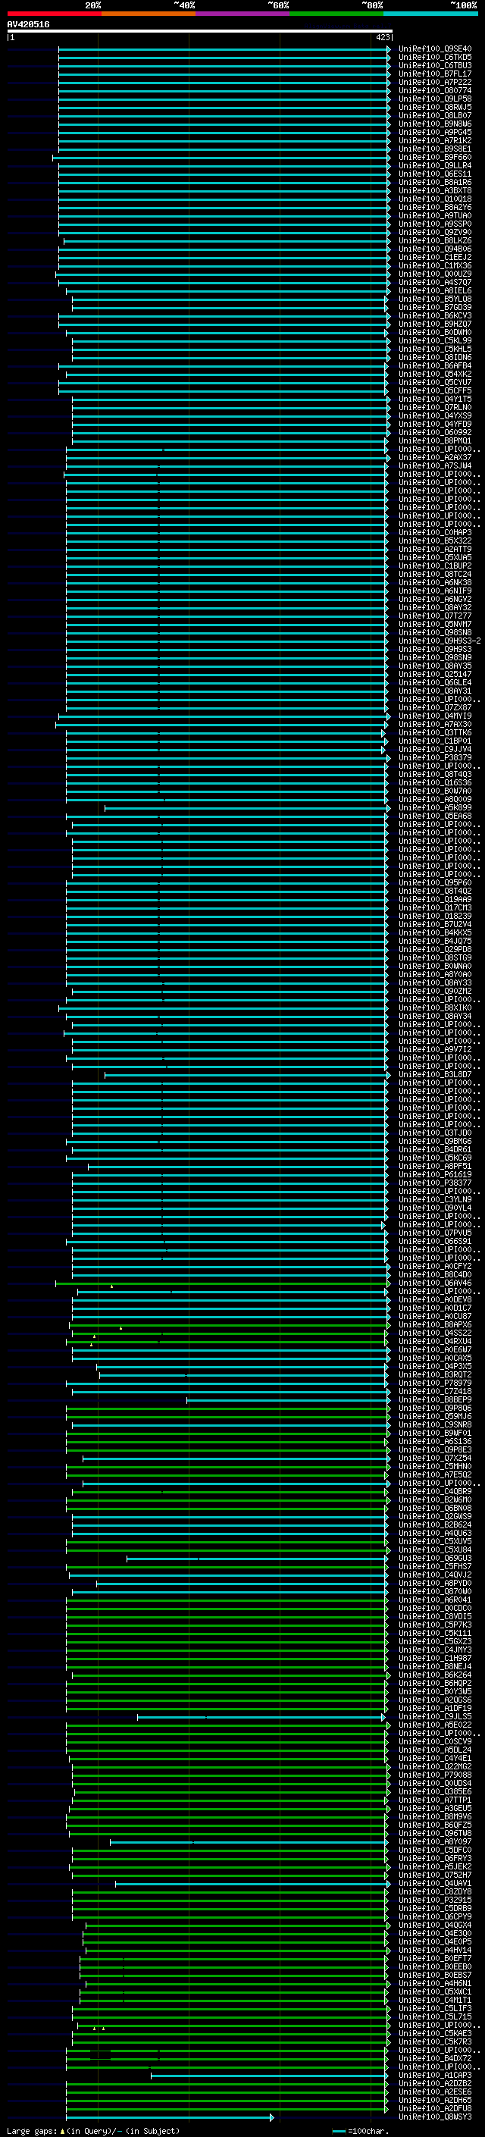Go to entry UniRef100_C5MHN0
The height and width of the screenshot is (2137, 485).
click(x=434, y=1466)
